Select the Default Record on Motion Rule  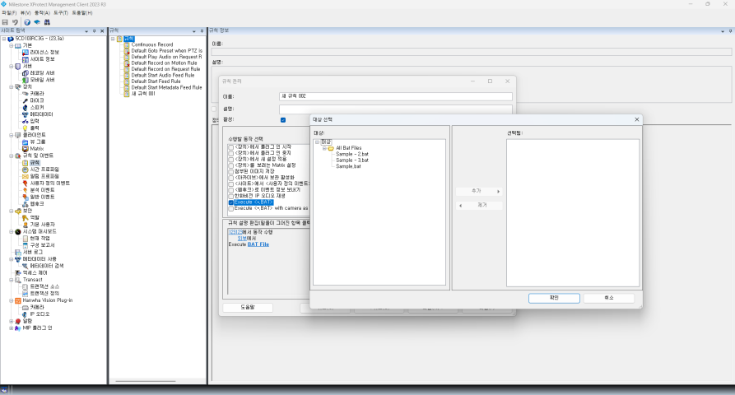pyautogui.click(x=165, y=63)
